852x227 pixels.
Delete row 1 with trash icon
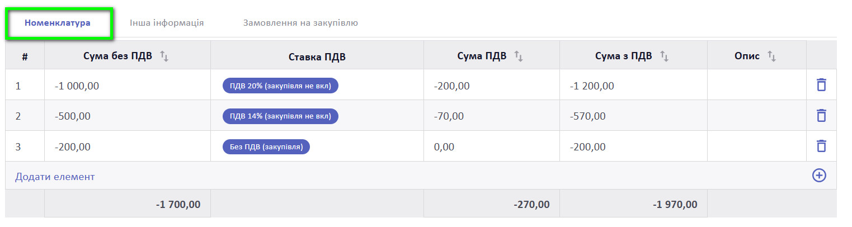tap(821, 85)
